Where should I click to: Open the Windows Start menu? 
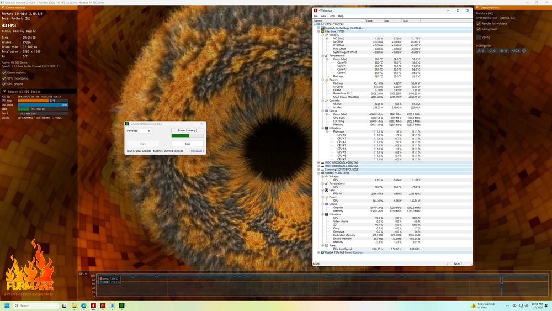tap(7, 305)
